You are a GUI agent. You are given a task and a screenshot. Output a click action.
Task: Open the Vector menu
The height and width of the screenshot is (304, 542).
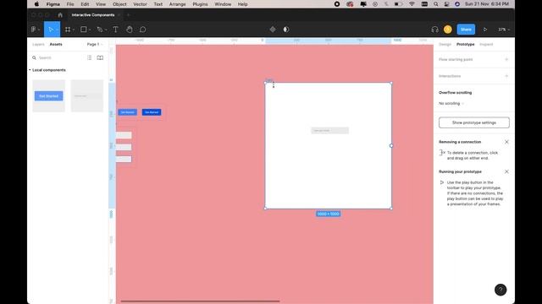click(x=140, y=4)
